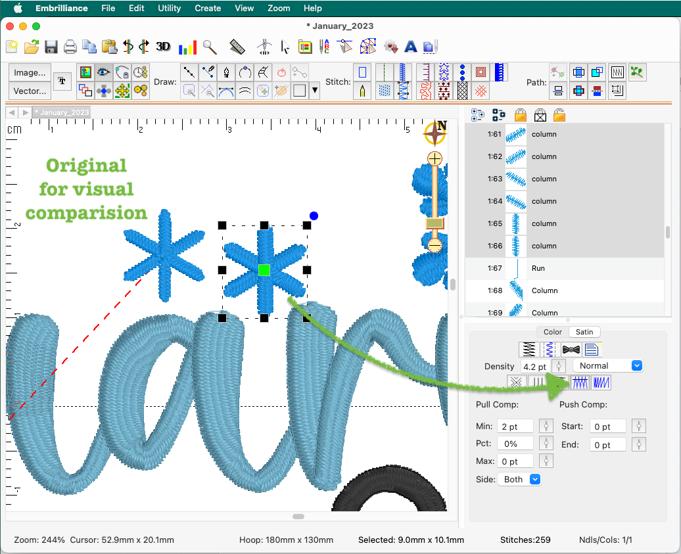
Task: Expand the Draw shape dropdown arrow
Action: pos(314,91)
